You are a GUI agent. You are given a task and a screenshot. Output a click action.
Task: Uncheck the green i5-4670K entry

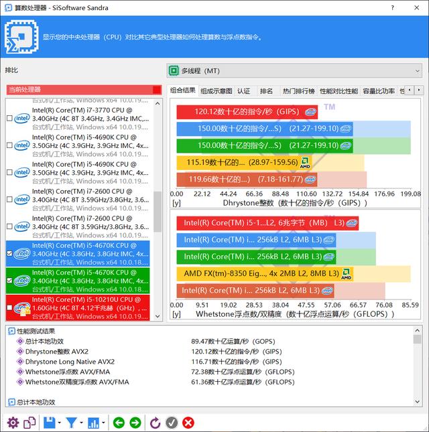tap(9, 281)
